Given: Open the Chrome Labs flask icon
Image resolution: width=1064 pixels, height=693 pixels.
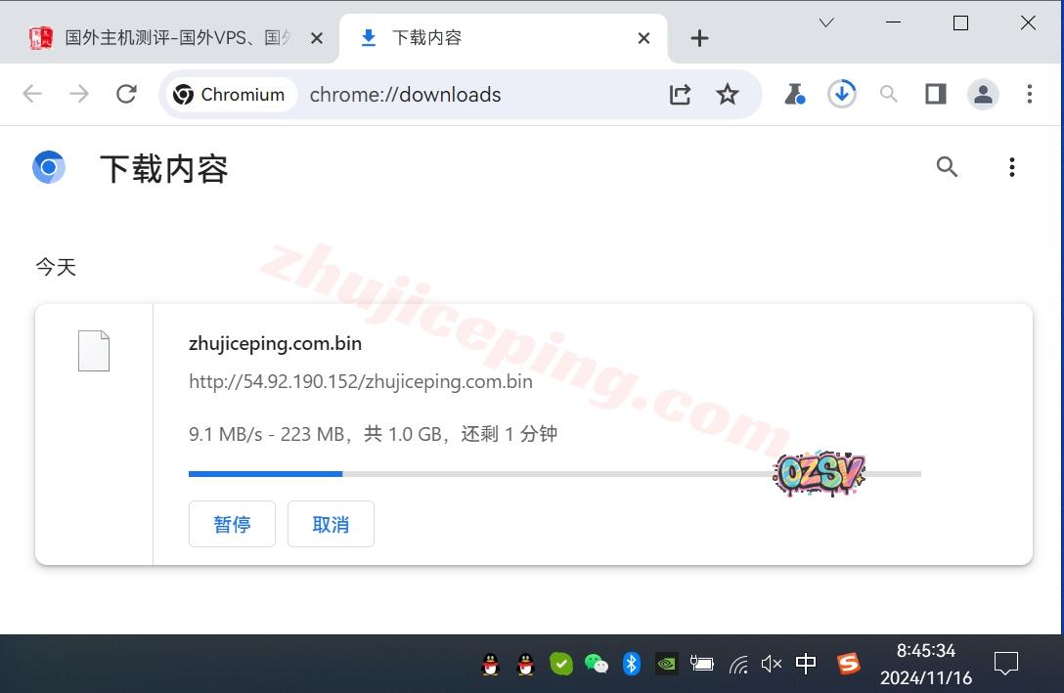Looking at the screenshot, I should coord(794,94).
